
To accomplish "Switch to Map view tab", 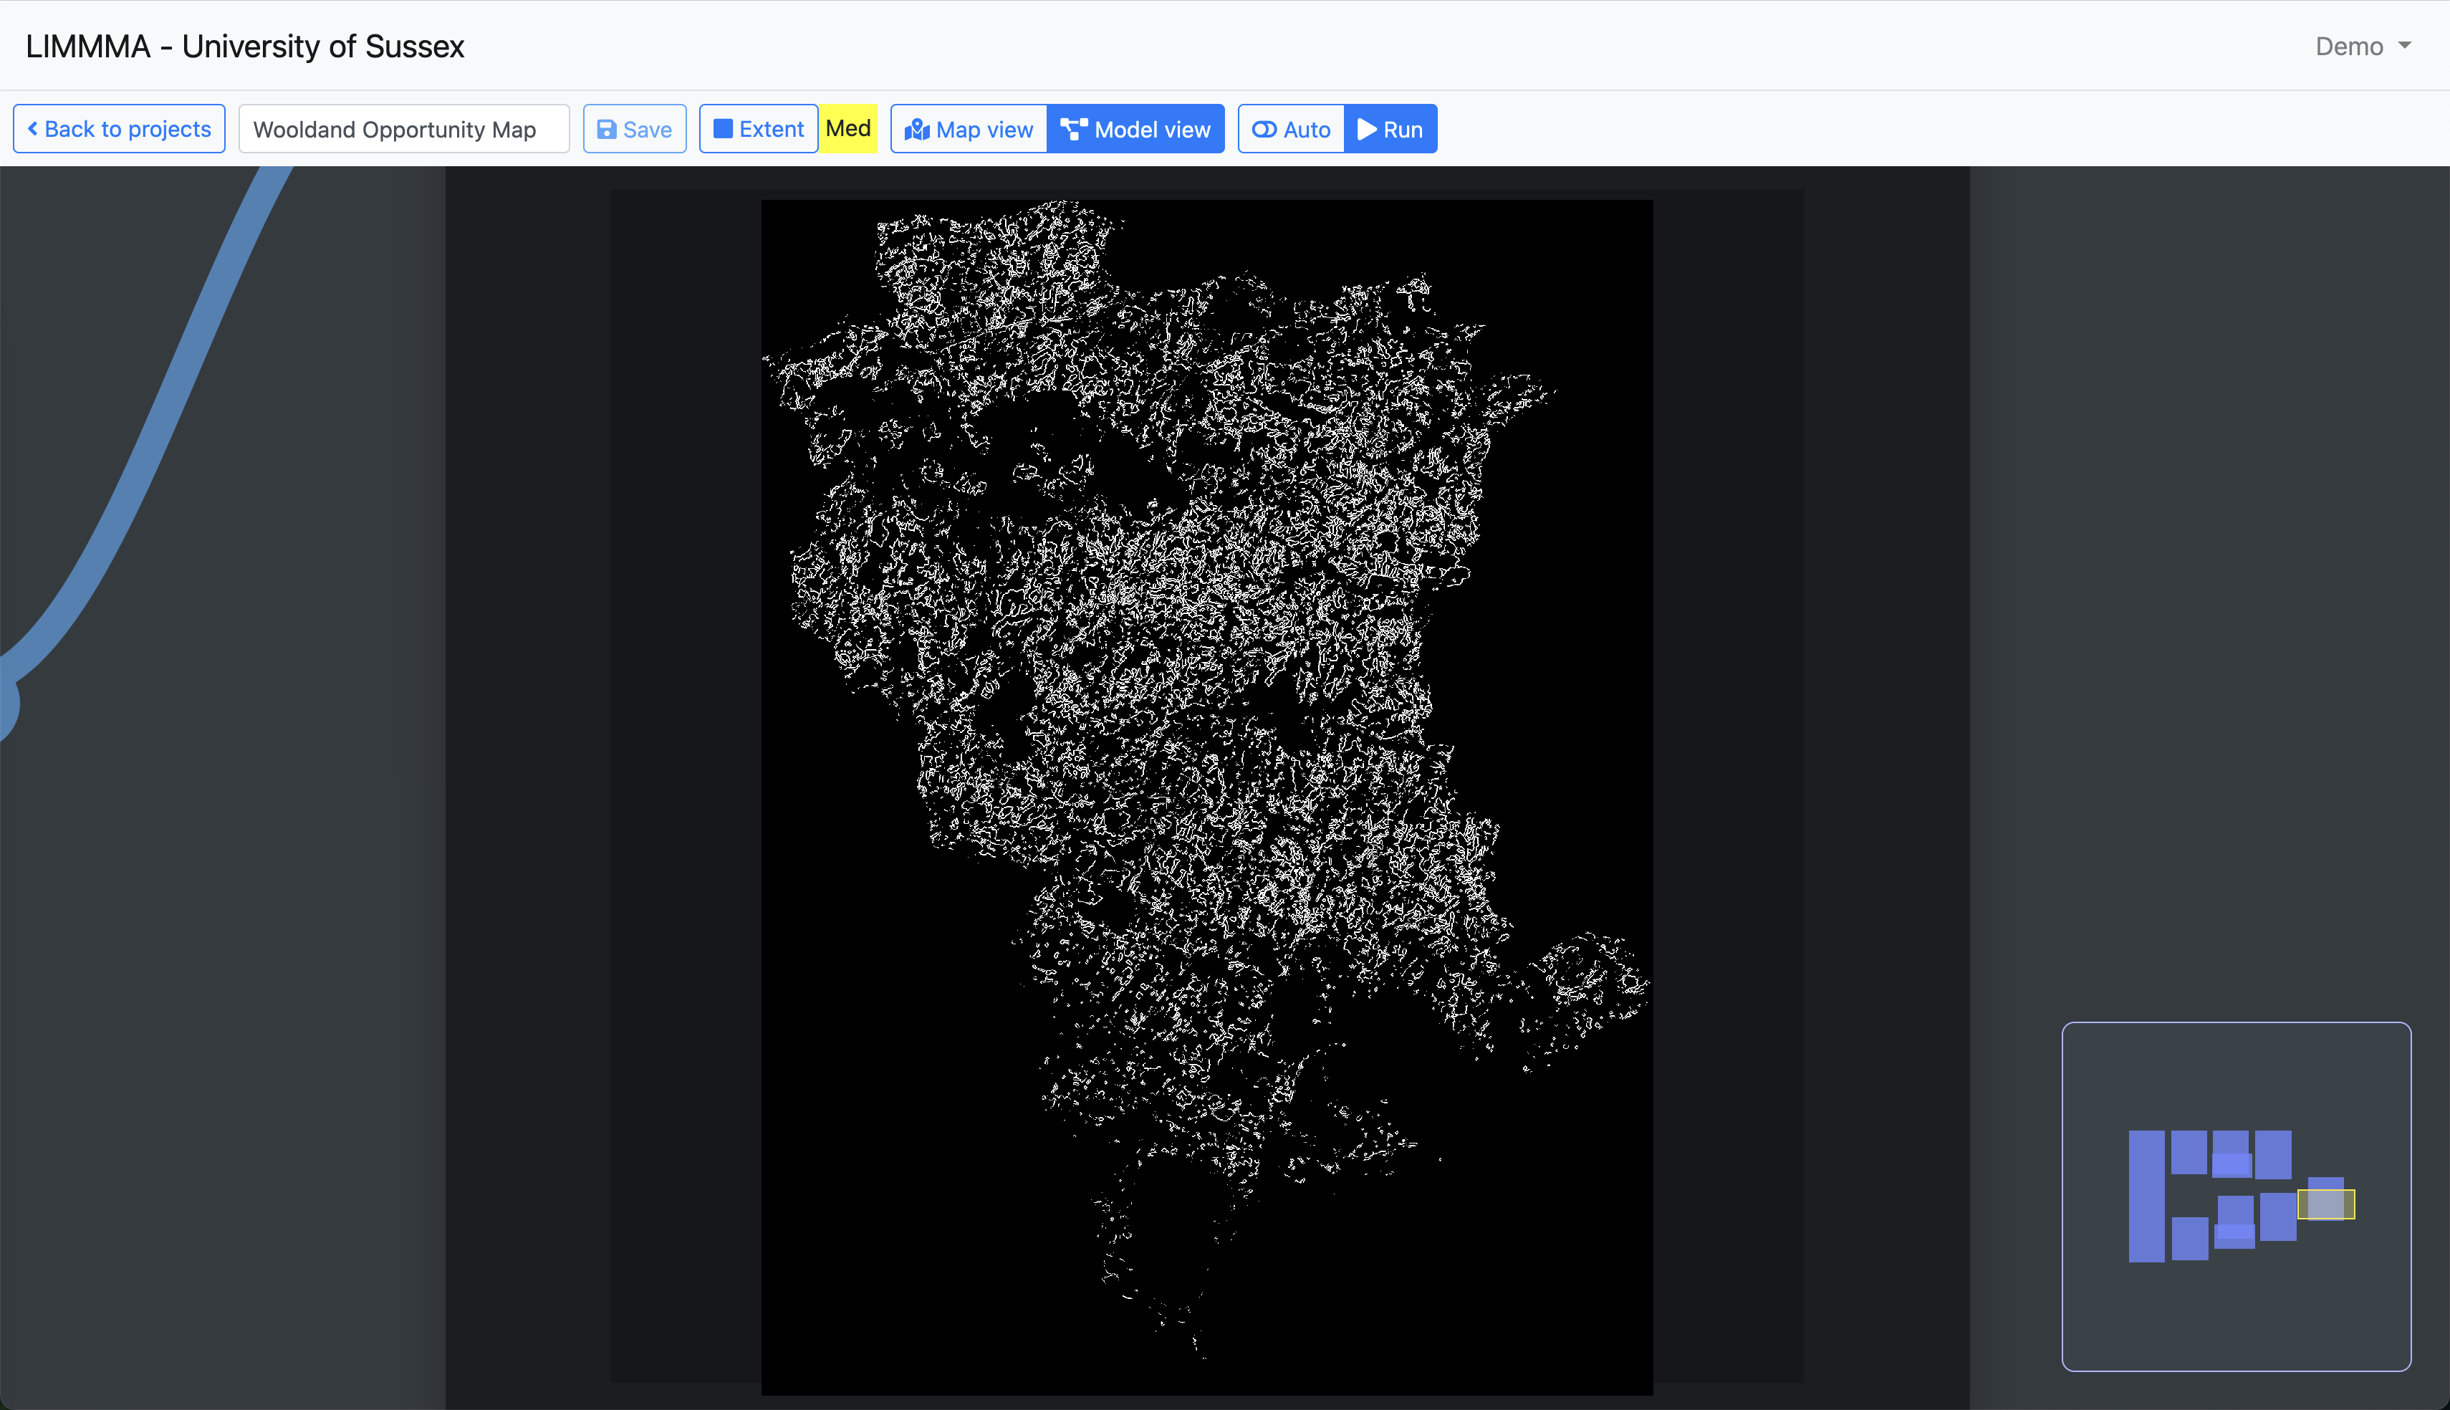I will click(969, 129).
